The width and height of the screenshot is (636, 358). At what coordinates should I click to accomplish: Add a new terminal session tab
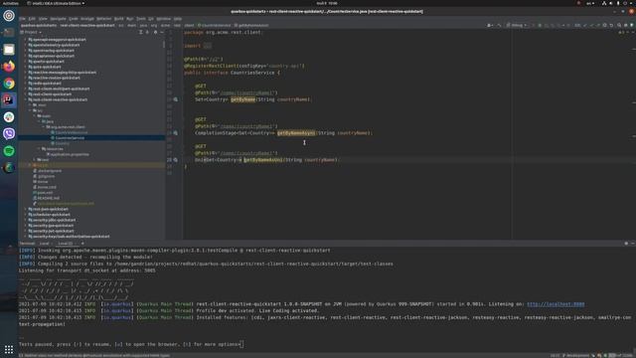[x=82, y=244]
